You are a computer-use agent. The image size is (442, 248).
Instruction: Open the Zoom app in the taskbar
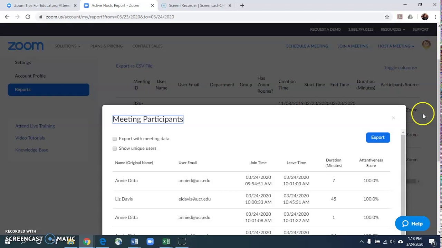coord(150,241)
